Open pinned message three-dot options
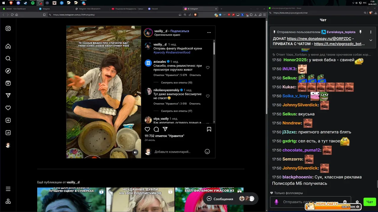This screenshot has width=378, height=212. point(371,32)
